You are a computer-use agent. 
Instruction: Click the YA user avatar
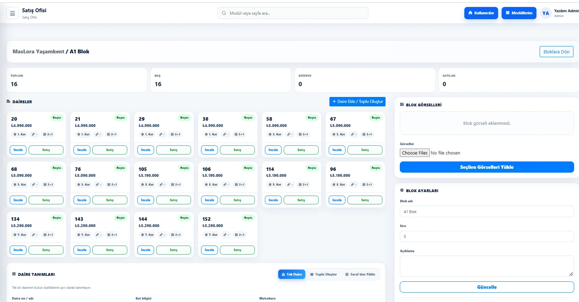pos(546,13)
